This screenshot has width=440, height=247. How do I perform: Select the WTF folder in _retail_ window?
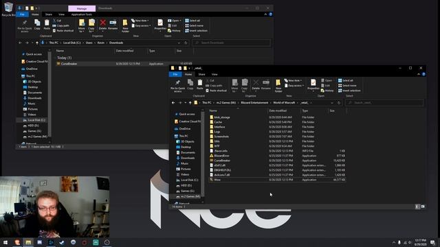coord(277,146)
